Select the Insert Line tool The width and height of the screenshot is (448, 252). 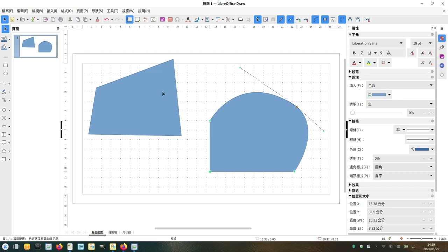(5, 57)
